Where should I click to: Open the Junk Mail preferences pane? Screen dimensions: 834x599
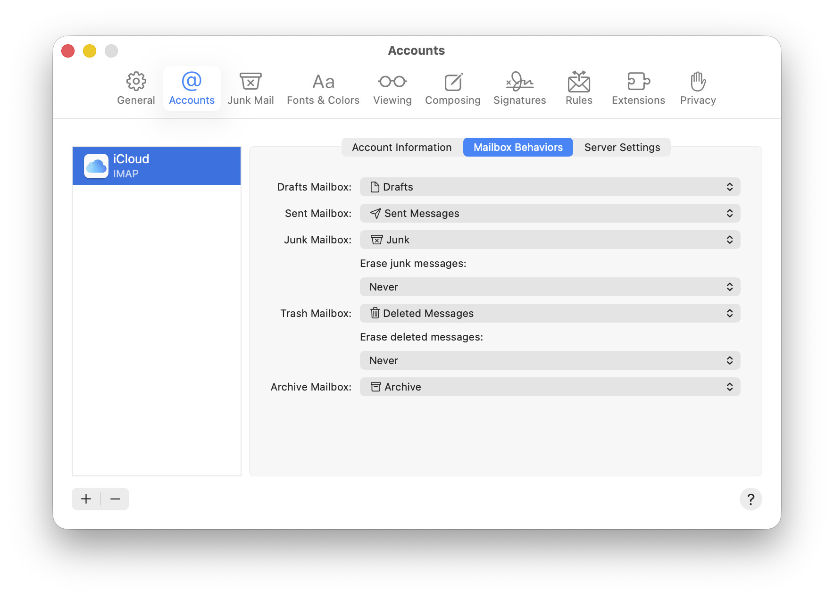[250, 89]
